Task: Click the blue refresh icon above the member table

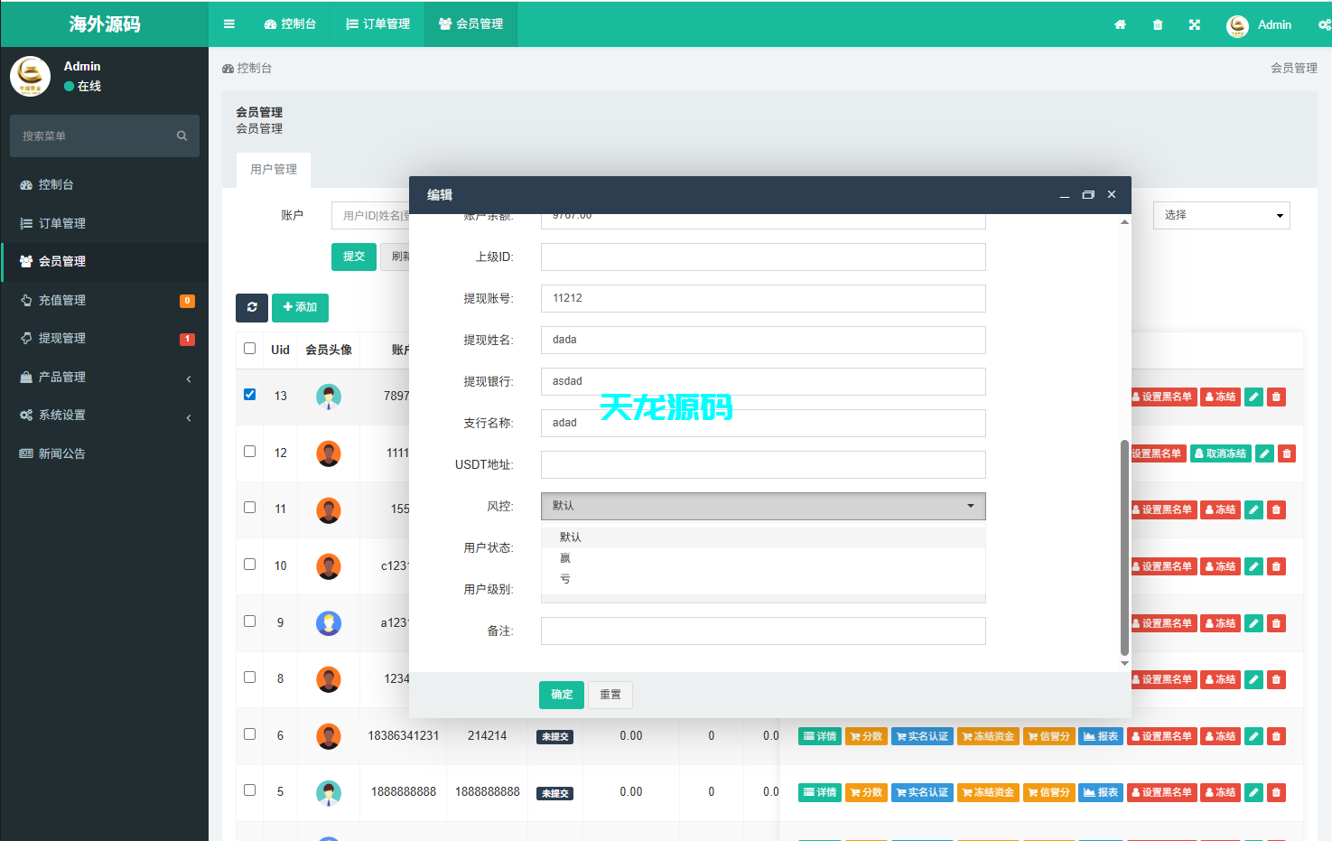Action: point(251,307)
